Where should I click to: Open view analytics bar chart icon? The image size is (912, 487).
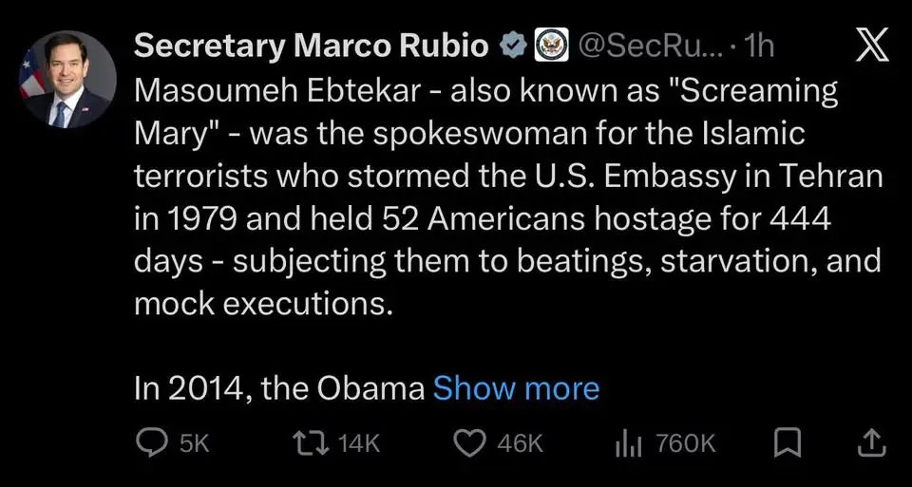click(631, 442)
